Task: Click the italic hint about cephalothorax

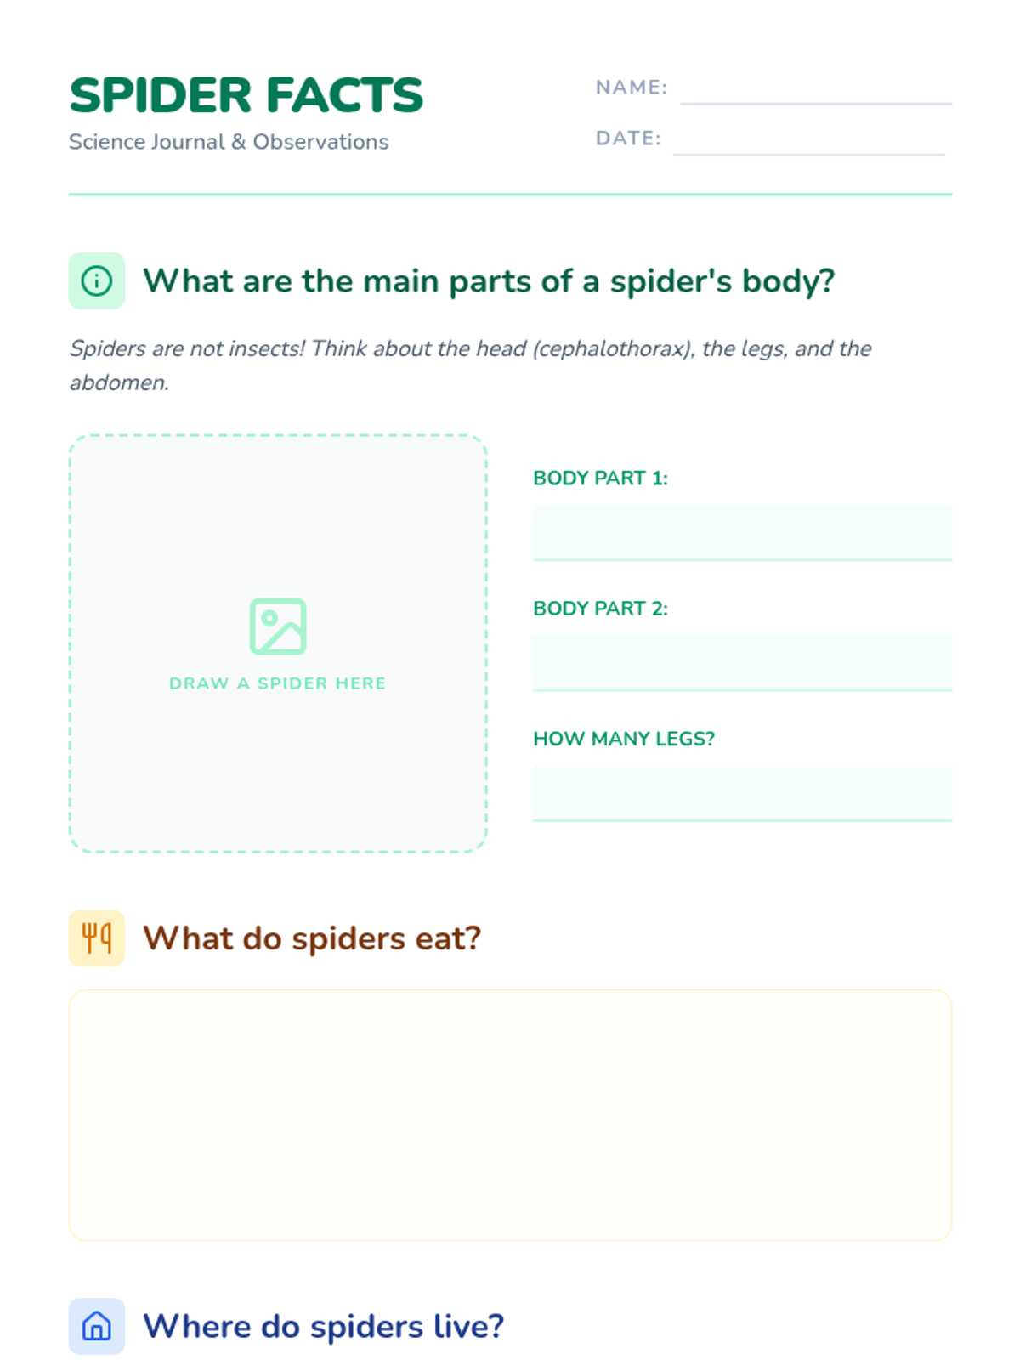Action: pos(470,365)
